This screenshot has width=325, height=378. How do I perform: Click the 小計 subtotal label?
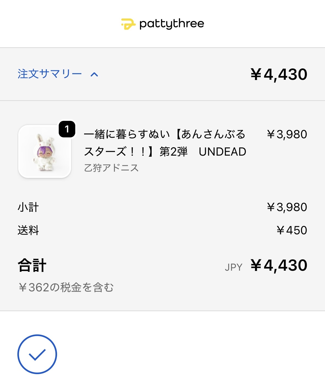pos(28,207)
